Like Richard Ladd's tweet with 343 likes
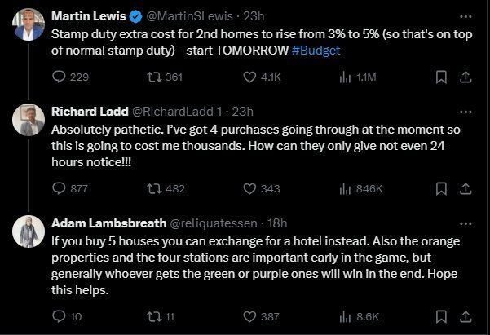Image resolution: width=490 pixels, height=335 pixels. [249, 189]
